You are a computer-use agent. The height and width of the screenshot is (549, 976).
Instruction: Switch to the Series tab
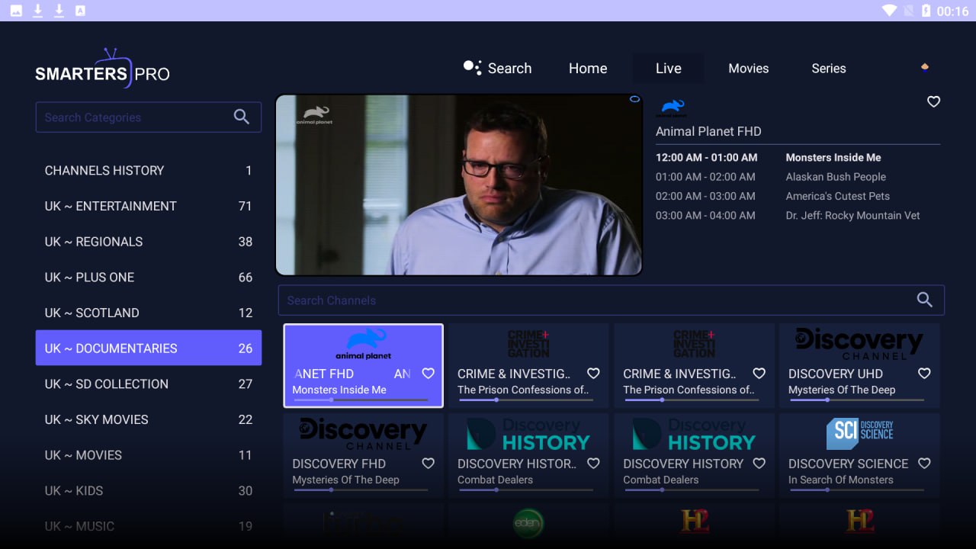(x=828, y=68)
